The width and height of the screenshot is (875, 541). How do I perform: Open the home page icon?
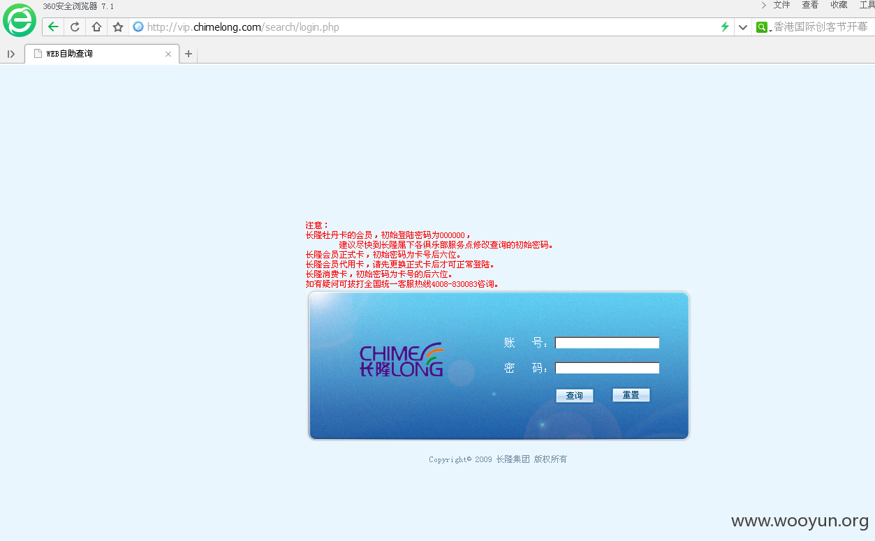coord(96,27)
